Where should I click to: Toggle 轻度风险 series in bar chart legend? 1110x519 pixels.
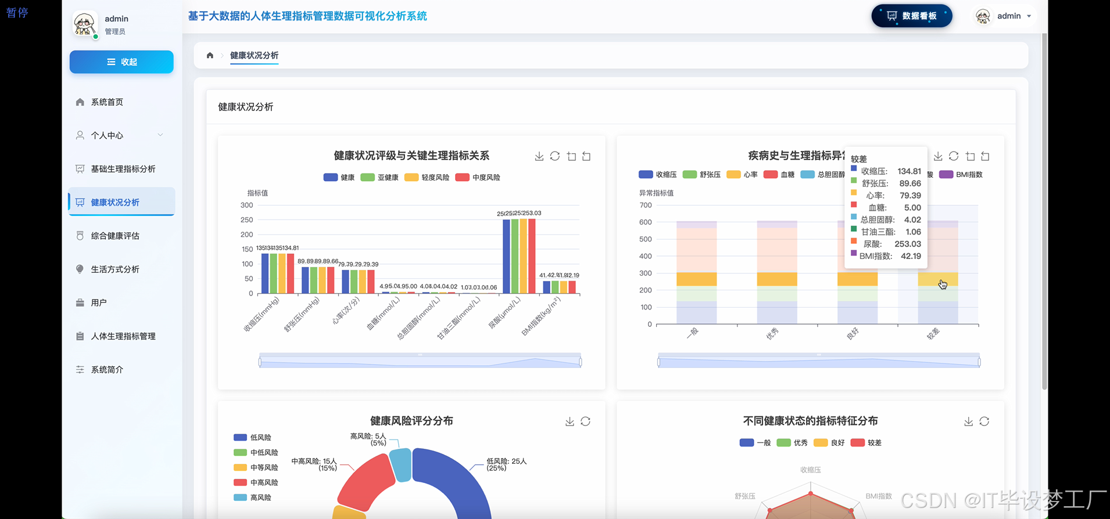pos(427,178)
